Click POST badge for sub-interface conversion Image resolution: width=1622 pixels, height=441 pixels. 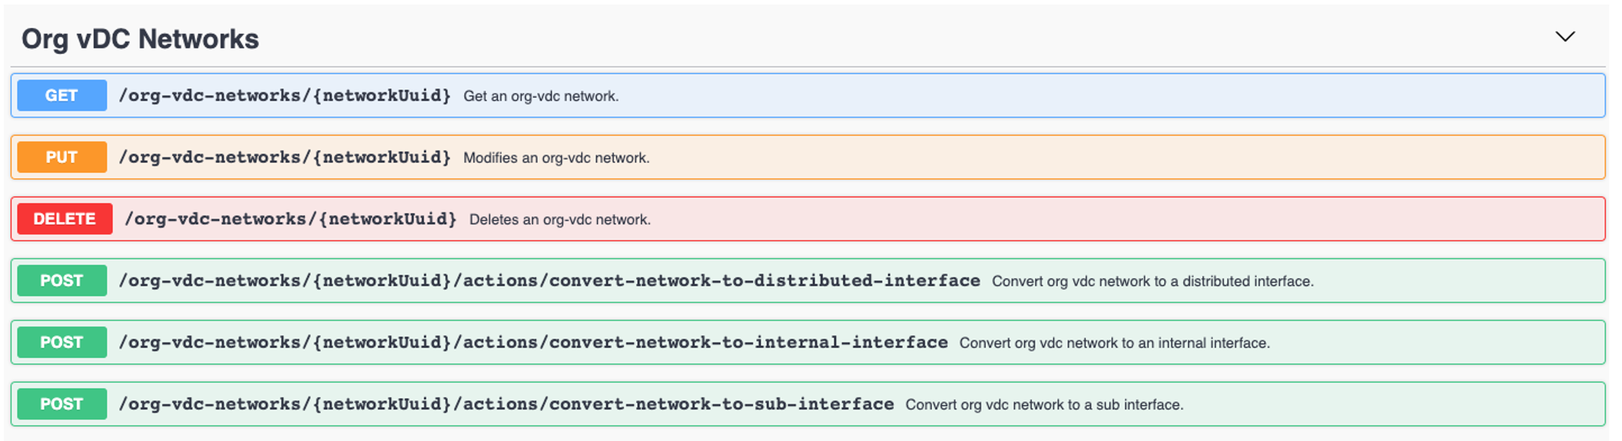[x=62, y=404]
